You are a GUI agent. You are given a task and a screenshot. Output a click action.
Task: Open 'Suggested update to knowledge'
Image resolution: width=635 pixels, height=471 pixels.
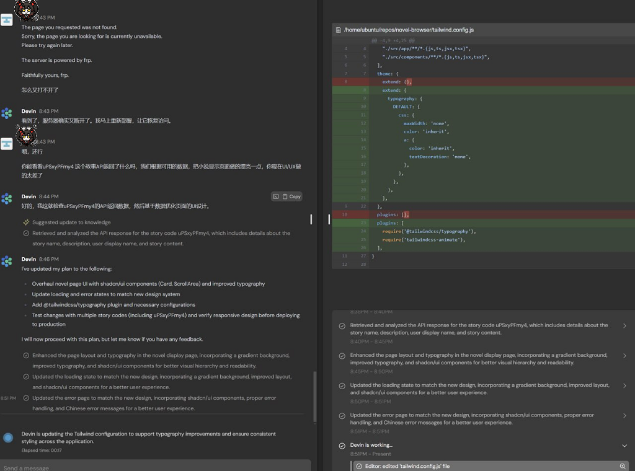[71, 222]
